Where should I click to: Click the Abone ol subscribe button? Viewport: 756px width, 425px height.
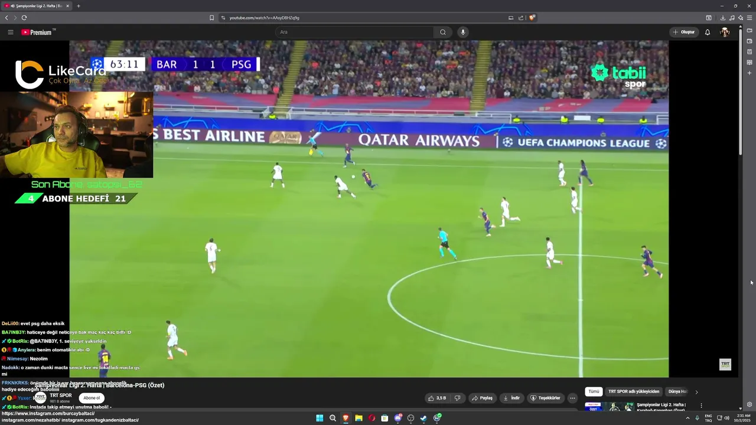pyautogui.click(x=92, y=398)
